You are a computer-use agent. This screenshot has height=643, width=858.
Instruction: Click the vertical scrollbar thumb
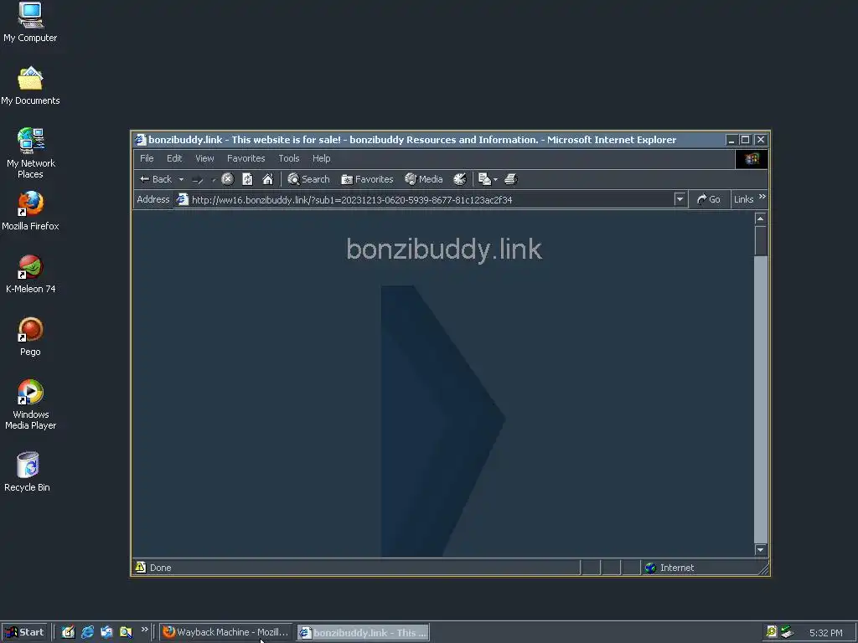pos(760,240)
